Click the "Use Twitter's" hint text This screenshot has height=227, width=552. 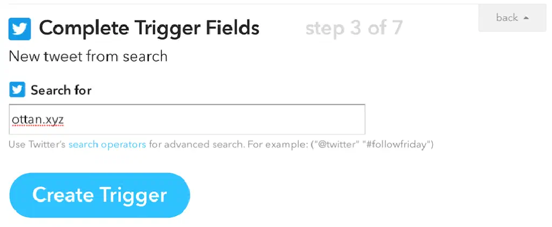click(x=37, y=144)
